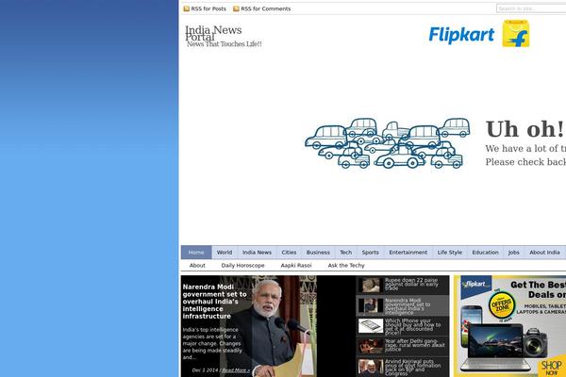
Task: Open the Cities menu item
Action: pos(290,253)
